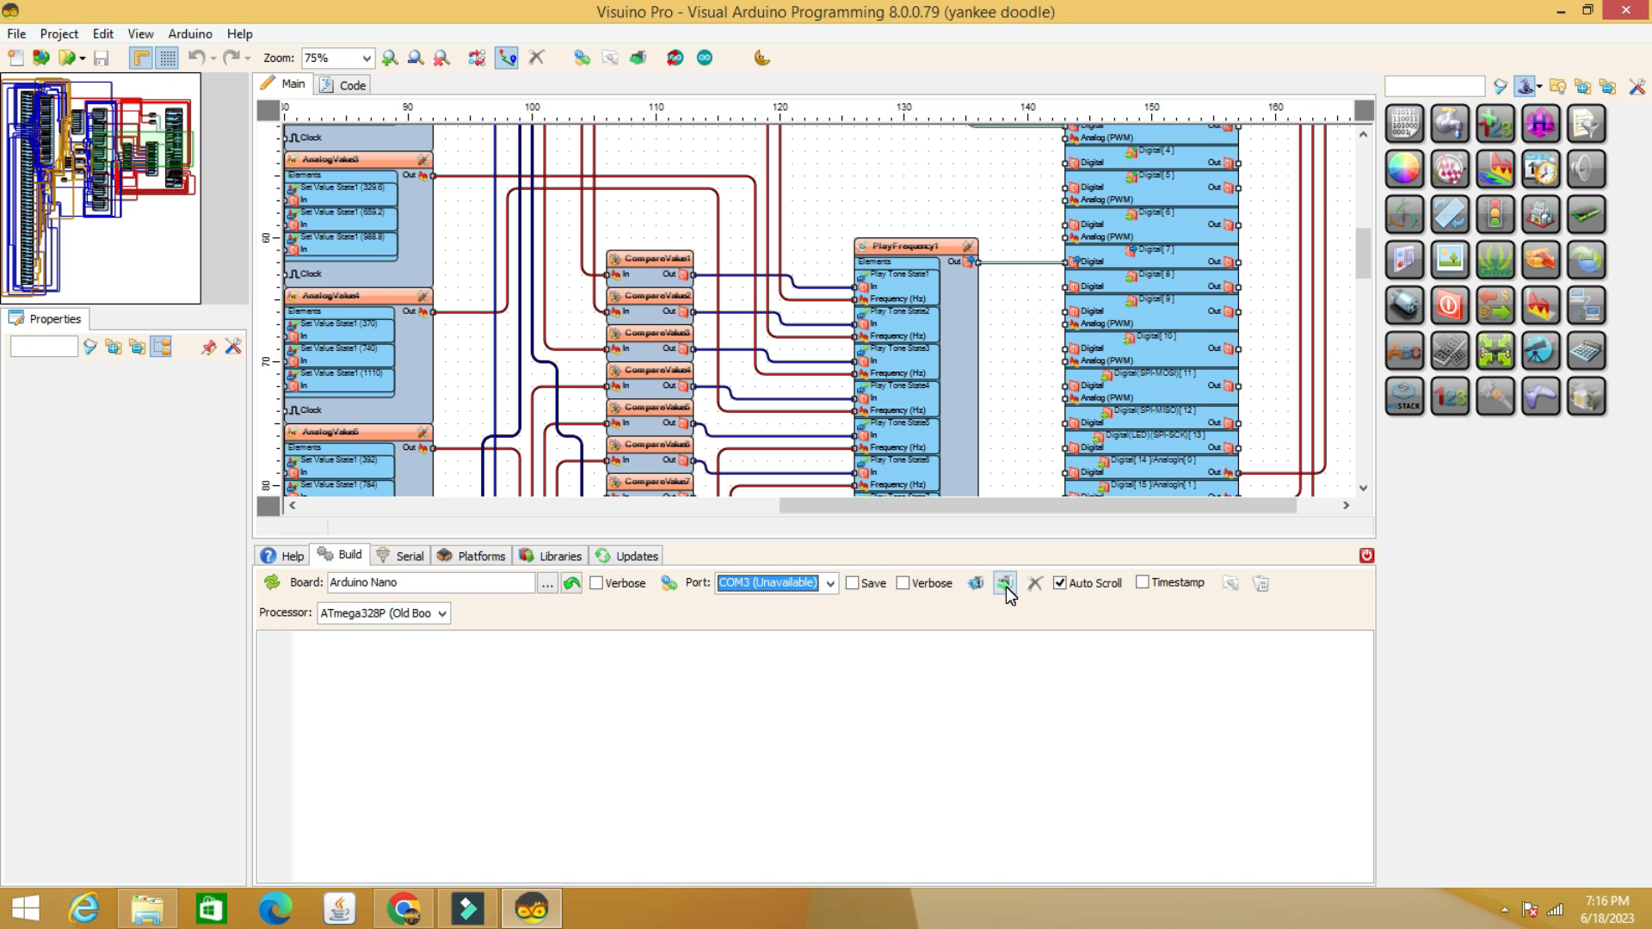Open the Updates tab

click(627, 556)
